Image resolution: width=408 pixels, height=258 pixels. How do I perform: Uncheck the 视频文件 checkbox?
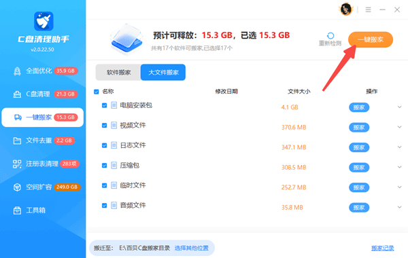click(x=104, y=125)
